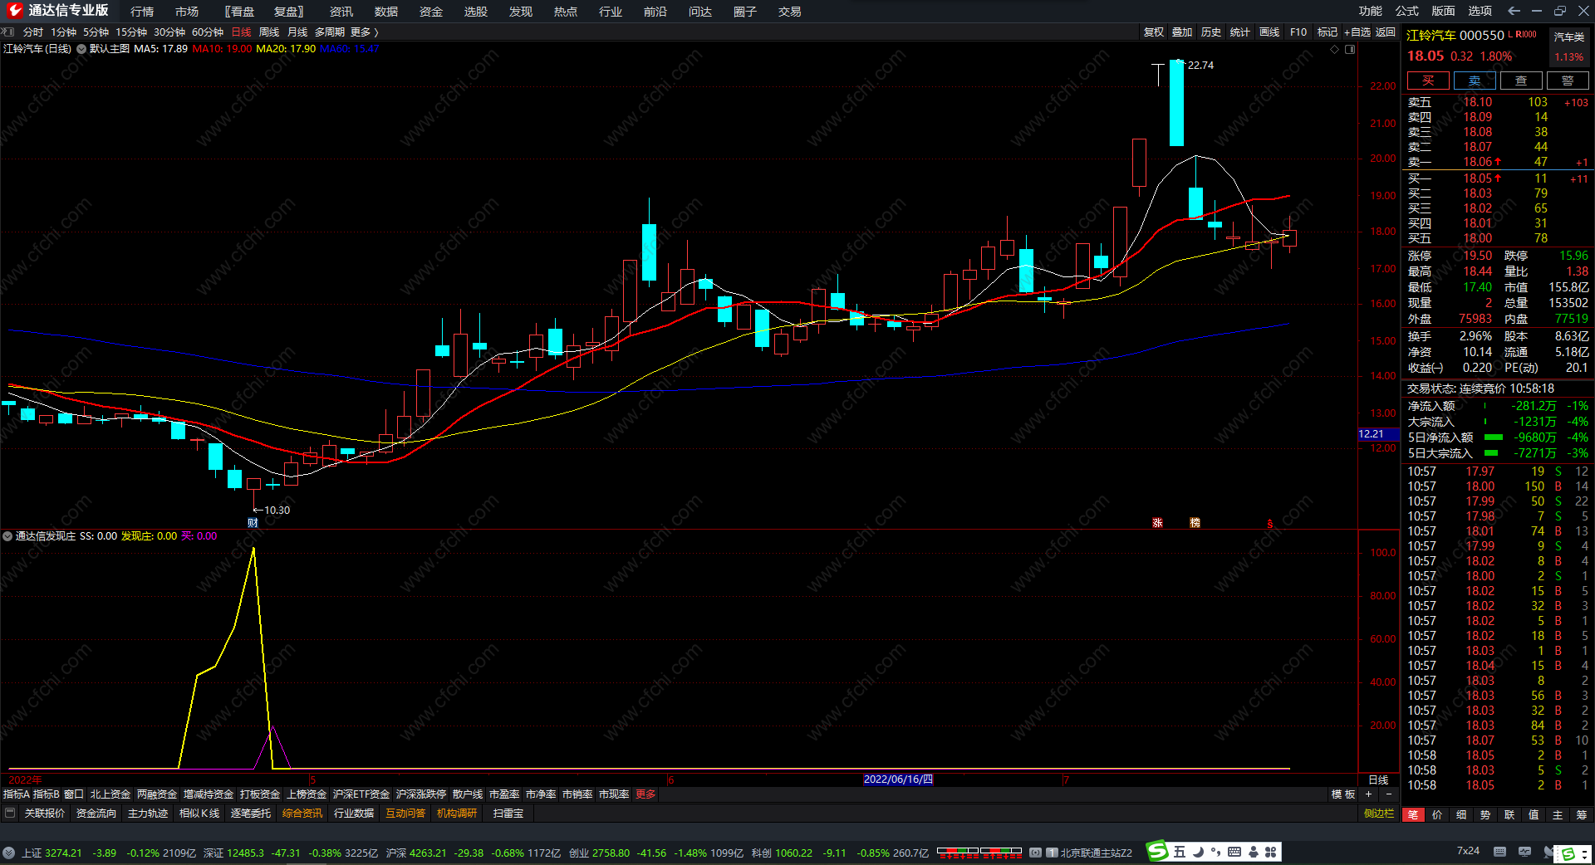Switch trade list to 笔 view
Image resolution: width=1595 pixels, height=865 pixels.
click(1412, 814)
